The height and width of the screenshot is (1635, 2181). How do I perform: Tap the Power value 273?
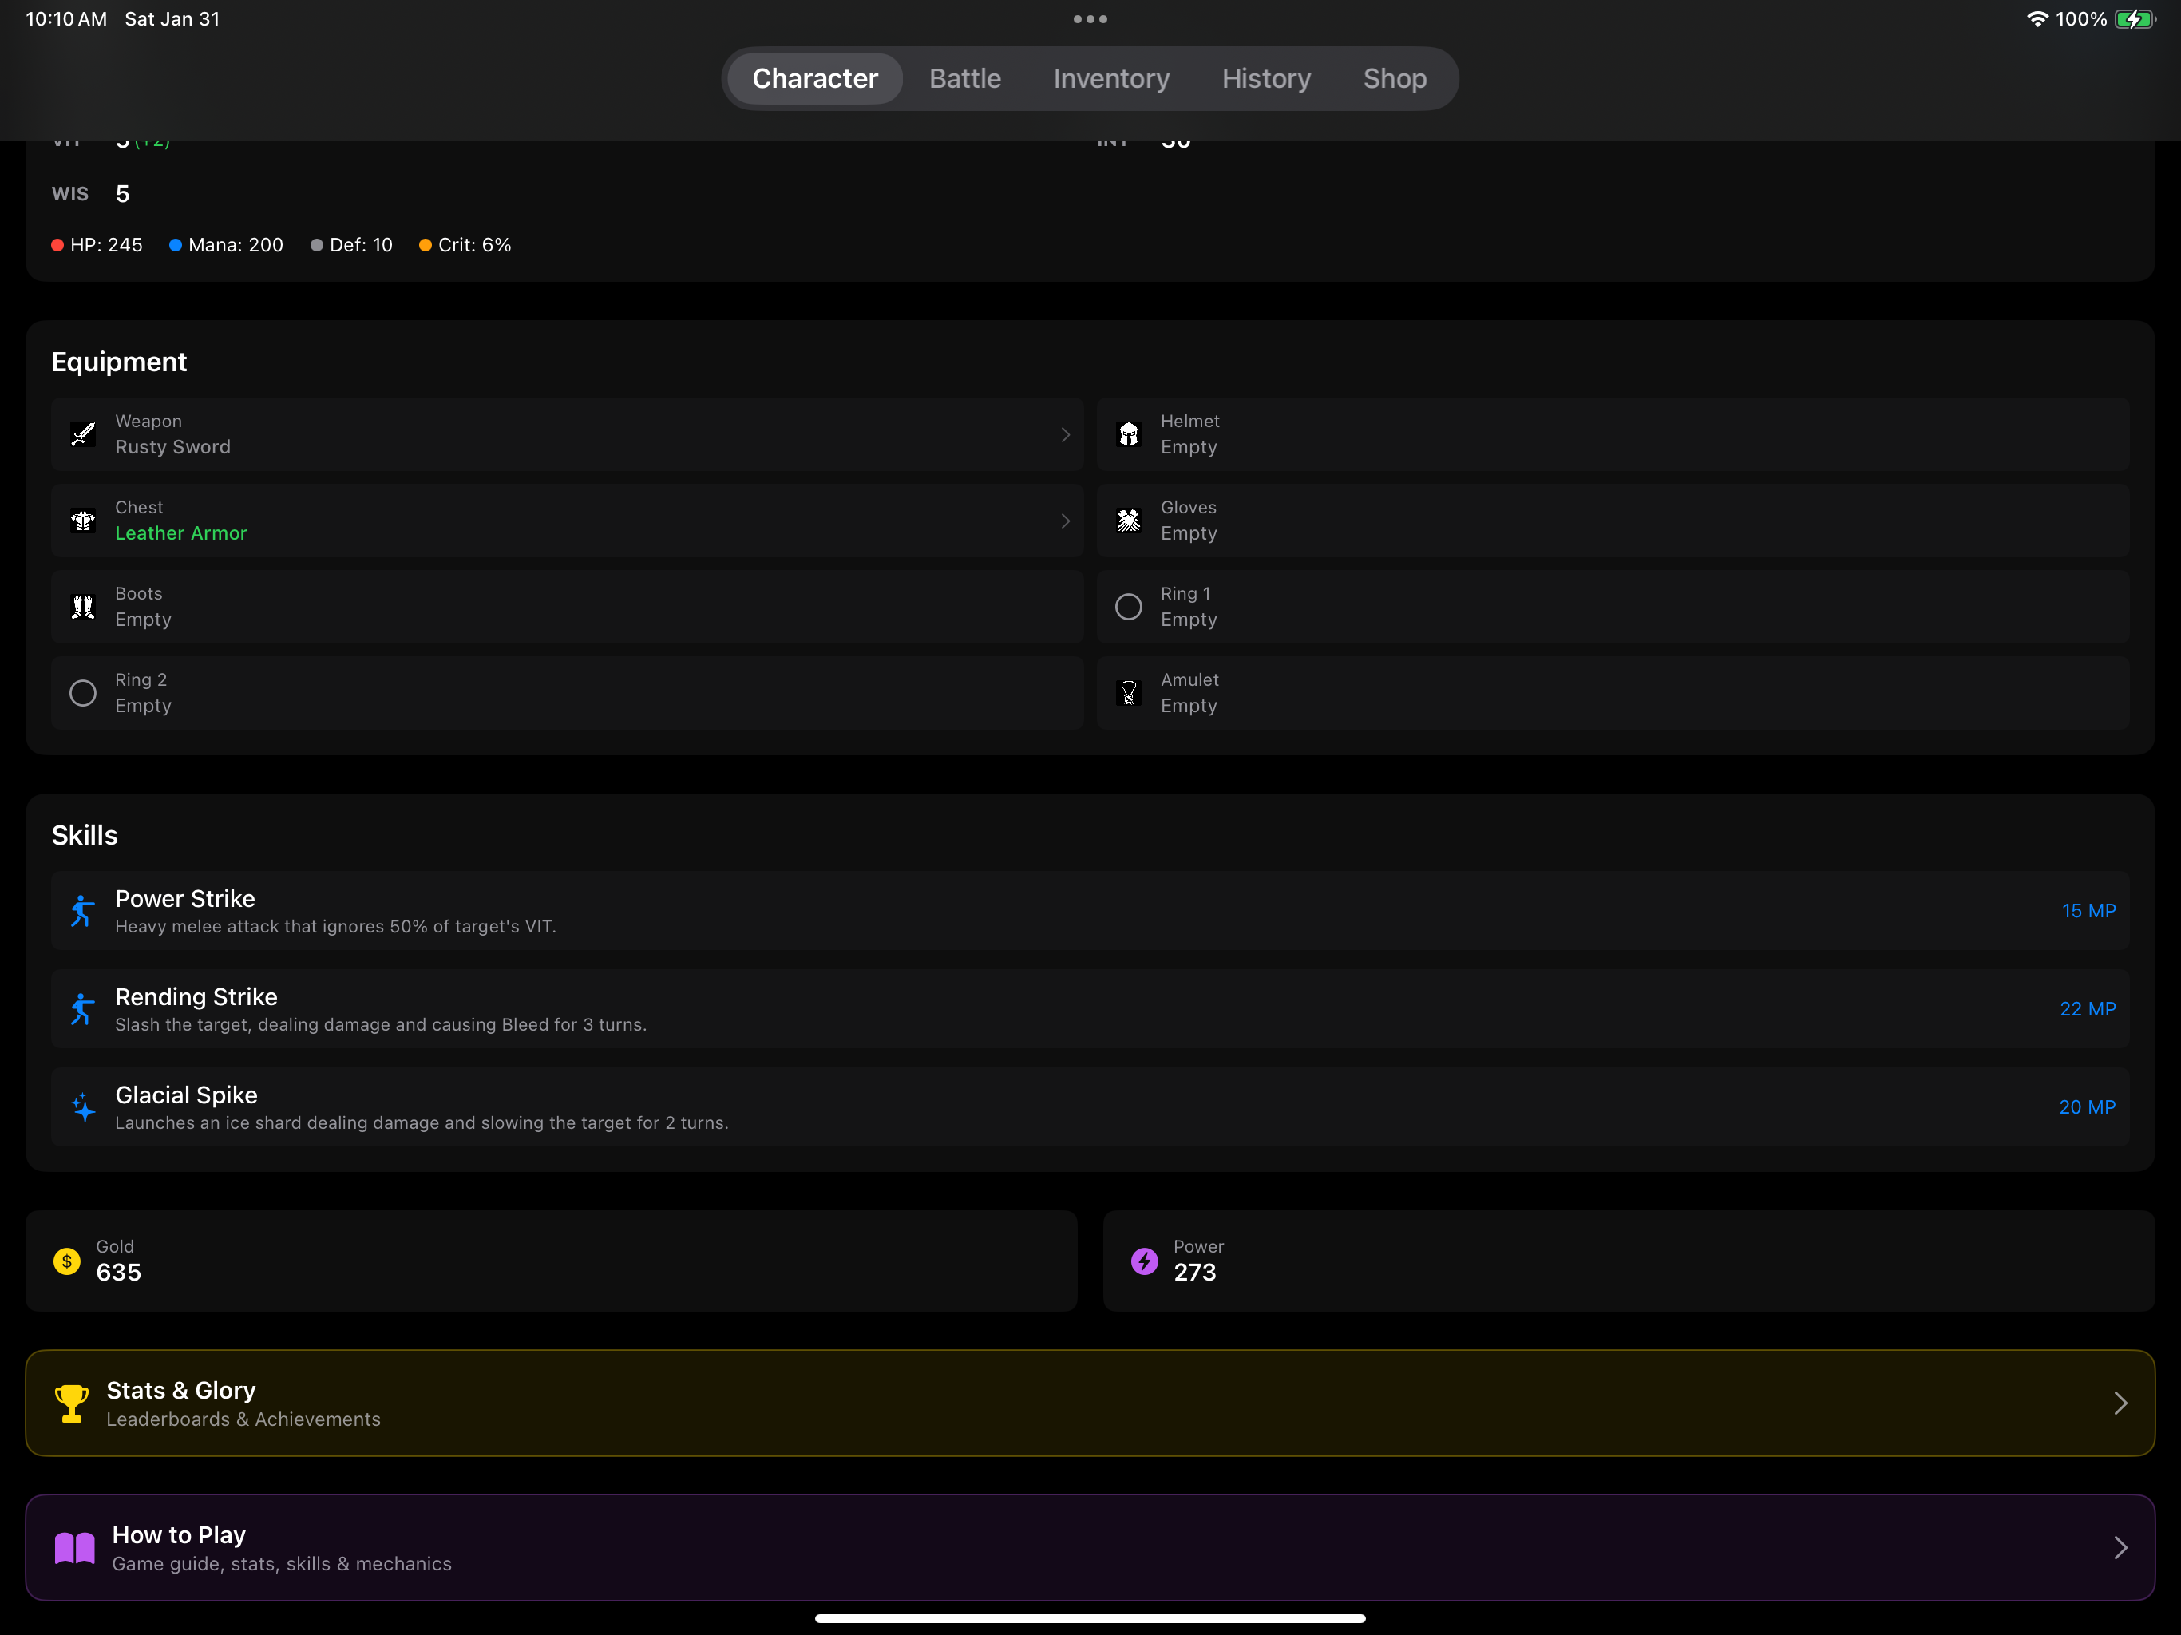tap(1194, 1272)
